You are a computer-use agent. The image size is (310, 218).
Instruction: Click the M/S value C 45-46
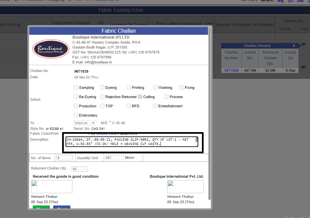pos(119,123)
